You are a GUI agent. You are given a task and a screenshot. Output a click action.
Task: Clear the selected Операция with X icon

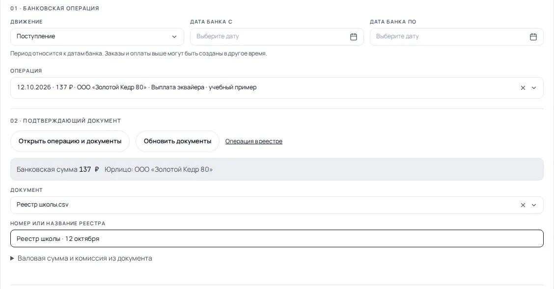(x=523, y=88)
